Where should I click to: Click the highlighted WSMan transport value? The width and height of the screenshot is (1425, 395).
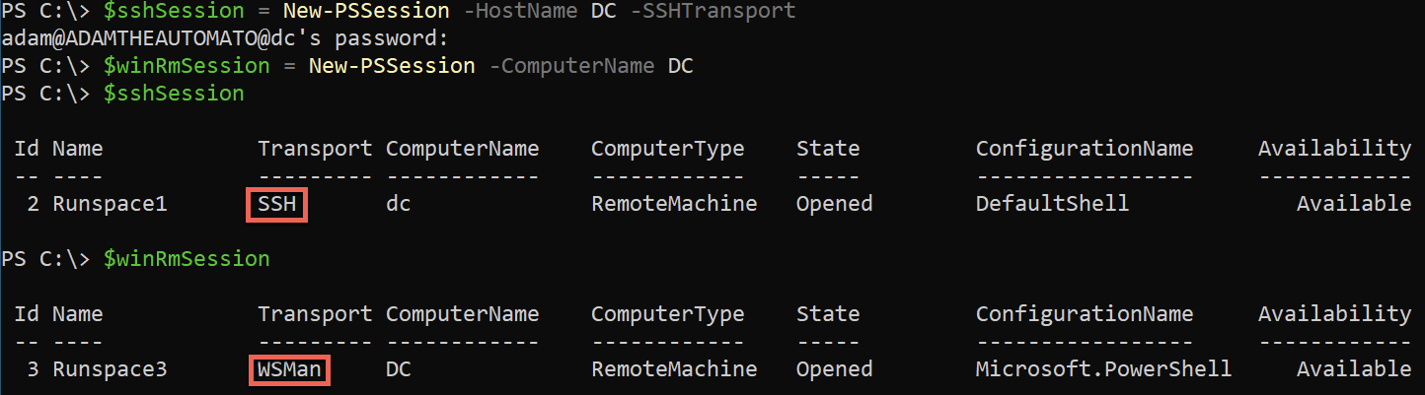coord(290,369)
